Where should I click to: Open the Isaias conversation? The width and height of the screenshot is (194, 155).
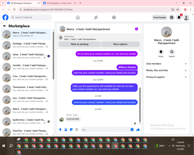point(26,56)
